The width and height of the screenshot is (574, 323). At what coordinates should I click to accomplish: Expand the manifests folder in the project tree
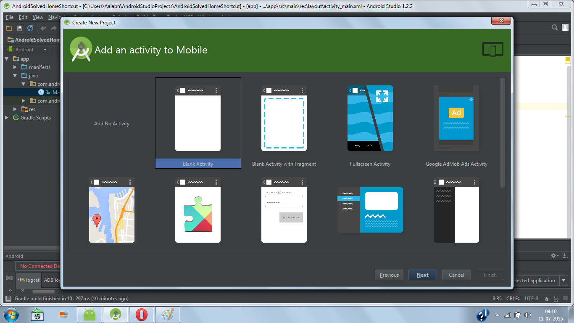15,67
